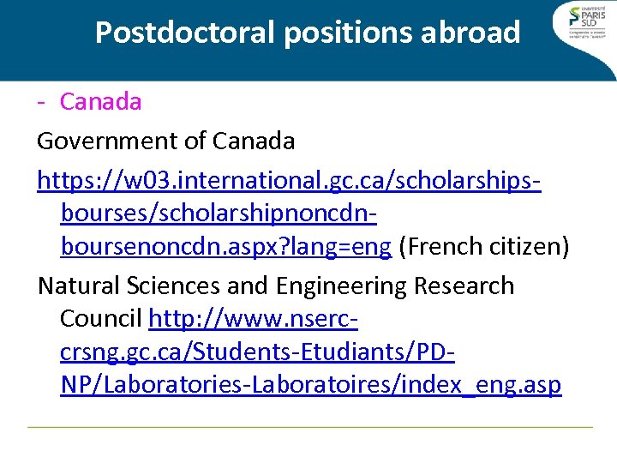Open the 'http://www.nserc-' link

[x=253, y=320]
